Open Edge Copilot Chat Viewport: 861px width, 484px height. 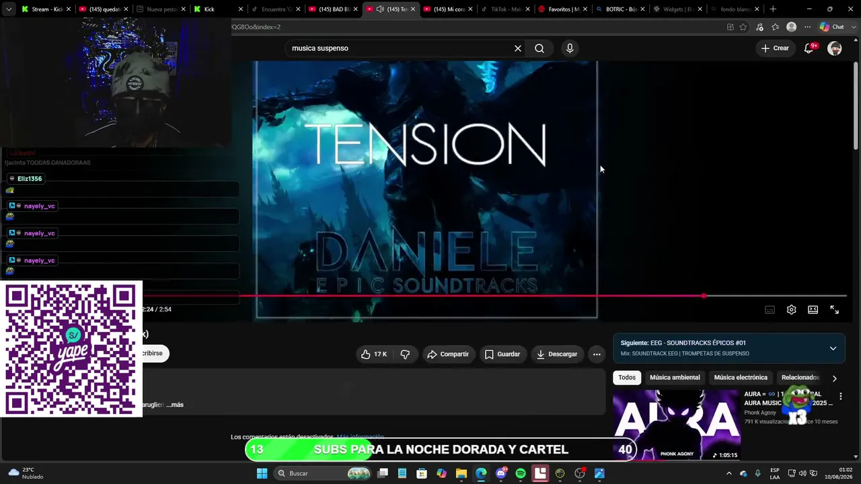tap(832, 27)
